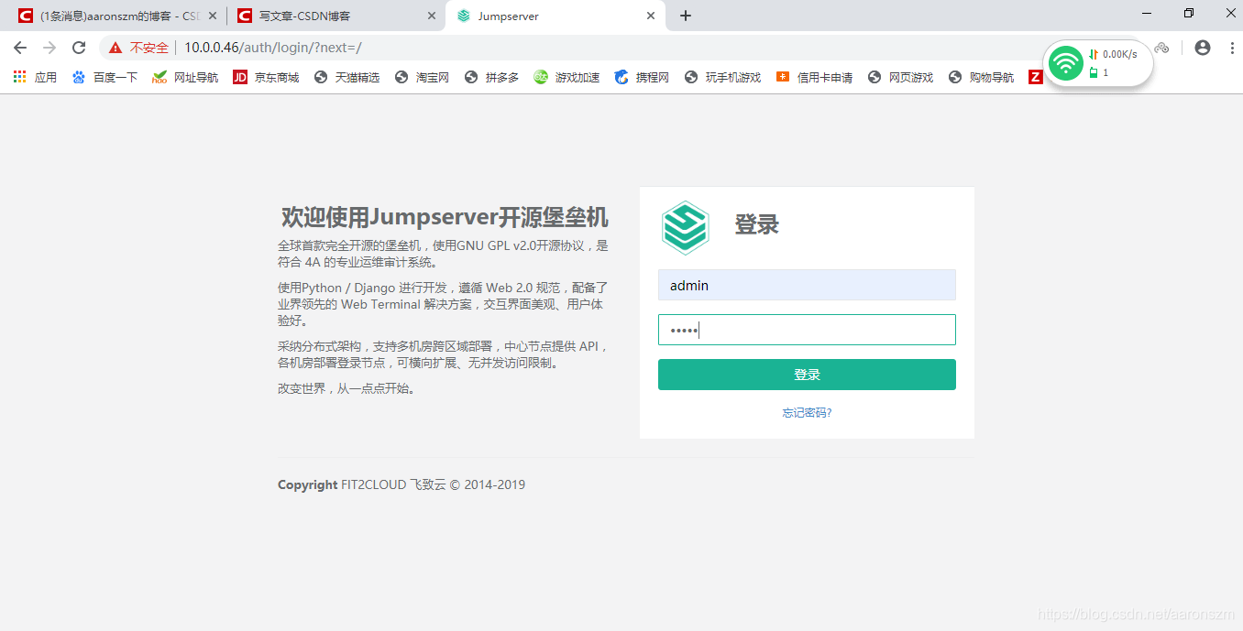The height and width of the screenshot is (631, 1243).
Task: Click the browser extension icon beside profile
Action: [x=1162, y=48]
